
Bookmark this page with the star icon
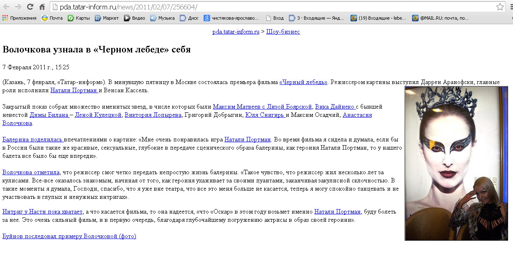click(500, 7)
